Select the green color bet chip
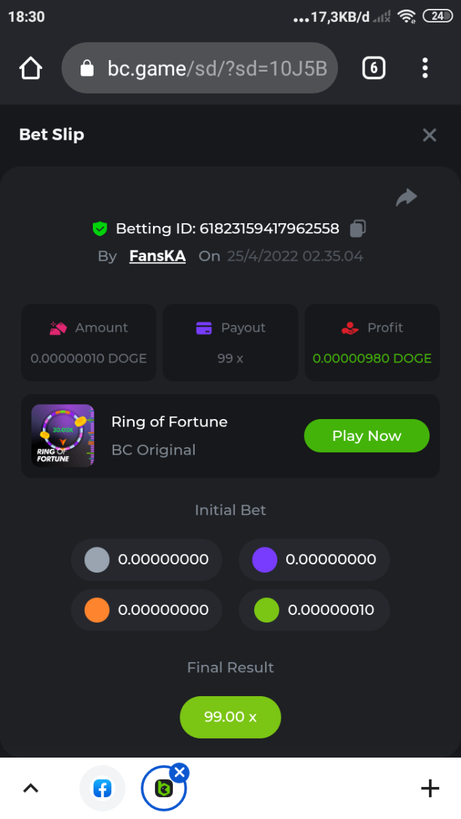The height and width of the screenshot is (819, 461). click(266, 609)
